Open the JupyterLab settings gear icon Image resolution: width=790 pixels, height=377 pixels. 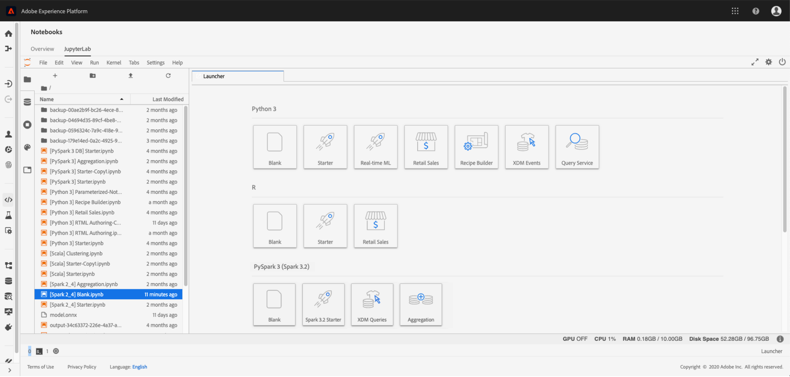[x=769, y=62]
